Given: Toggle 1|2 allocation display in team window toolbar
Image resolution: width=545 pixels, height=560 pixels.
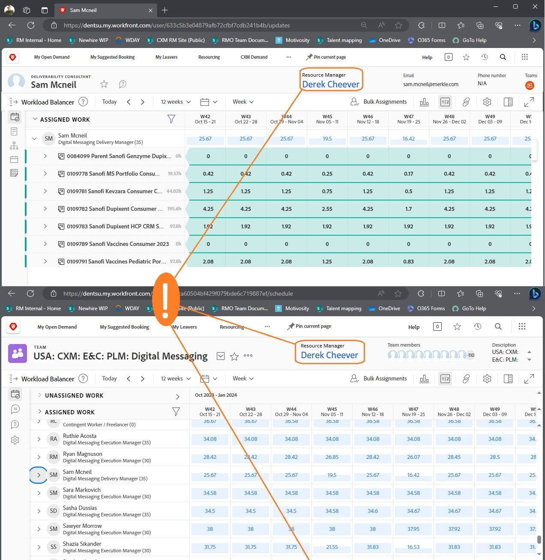Looking at the screenshot, I should [x=445, y=379].
